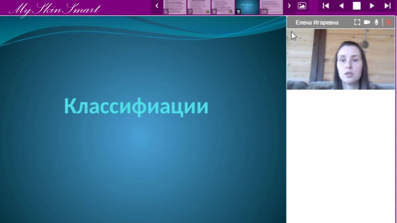Image resolution: width=397 pixels, height=223 pixels.
Task: Click the Елена Игоревна name label
Action: pyautogui.click(x=317, y=22)
